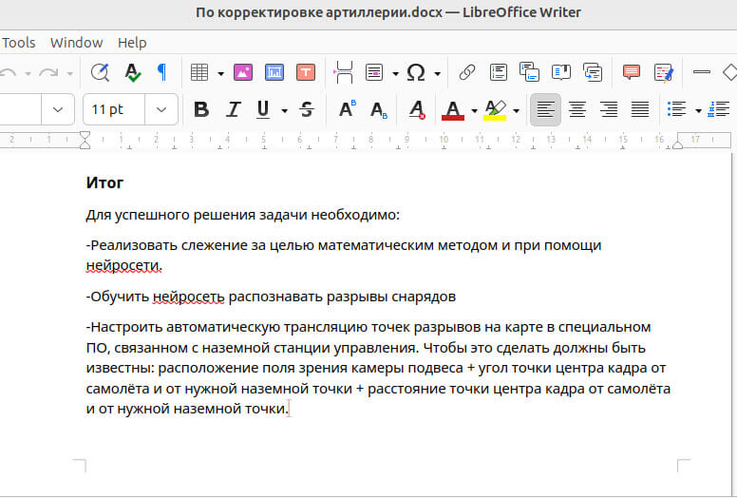Open the Window menu
Viewport: 737px width, 498px height.
click(x=77, y=43)
